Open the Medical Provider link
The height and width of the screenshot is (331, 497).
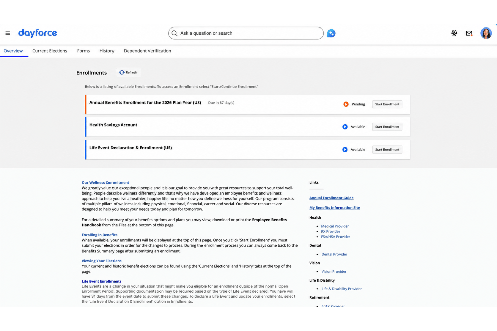point(335,226)
